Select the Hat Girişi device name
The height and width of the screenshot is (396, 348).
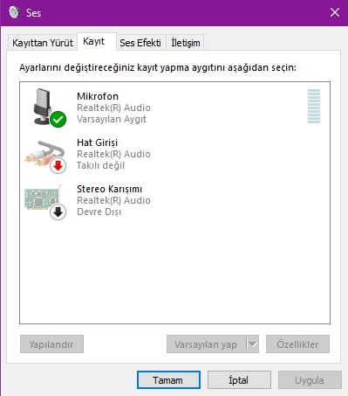coord(98,142)
